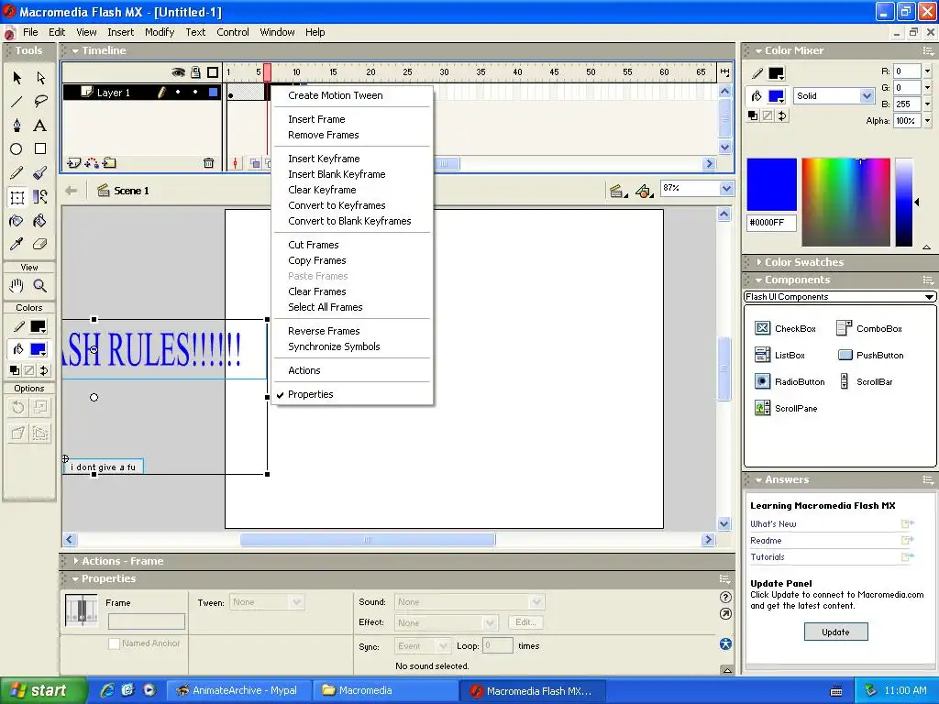This screenshot has height=704, width=939.
Task: Select the Arrow tool
Action: click(17, 78)
